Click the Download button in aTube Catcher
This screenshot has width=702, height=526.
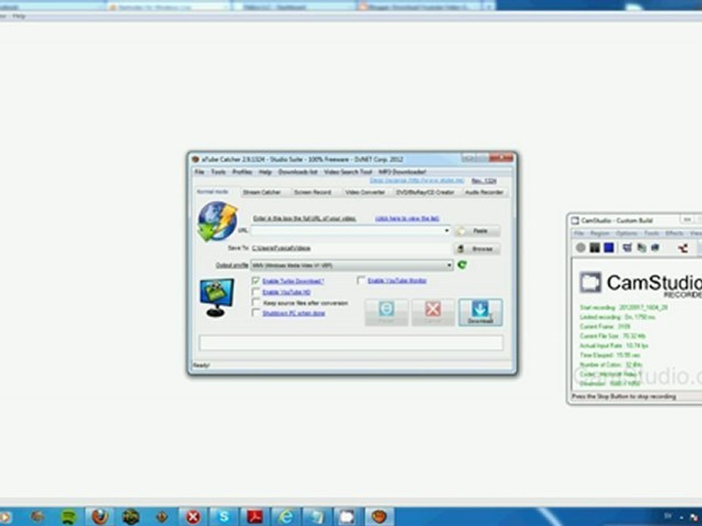point(480,312)
